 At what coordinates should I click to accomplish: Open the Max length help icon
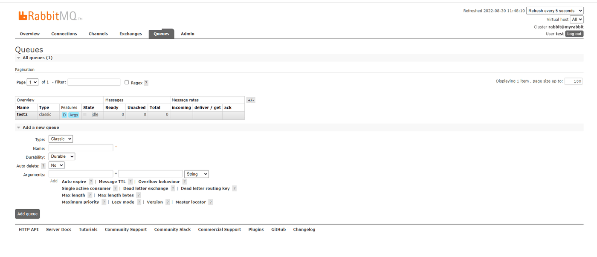pos(90,195)
